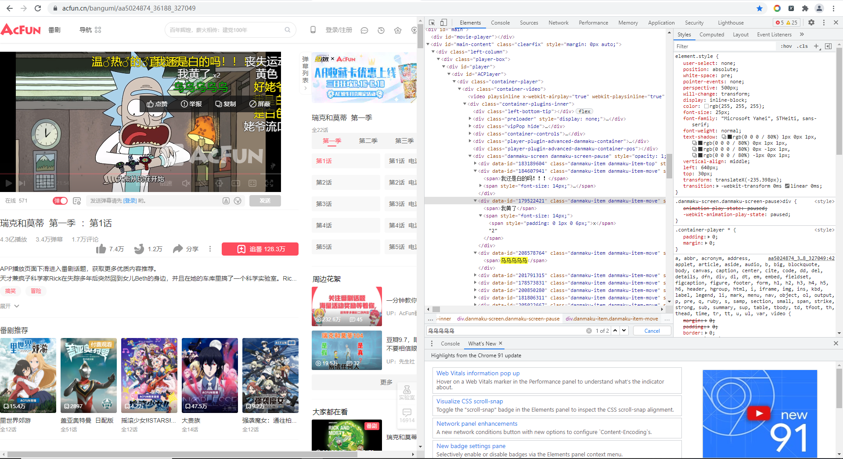Clear the DevTools search field with x icon
The image size is (843, 459).
click(589, 331)
